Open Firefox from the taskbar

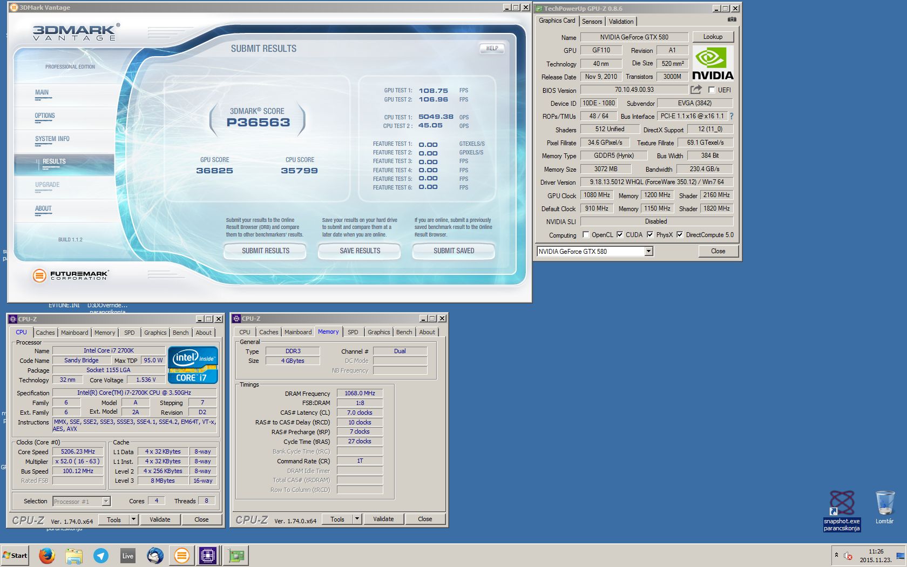(x=47, y=555)
